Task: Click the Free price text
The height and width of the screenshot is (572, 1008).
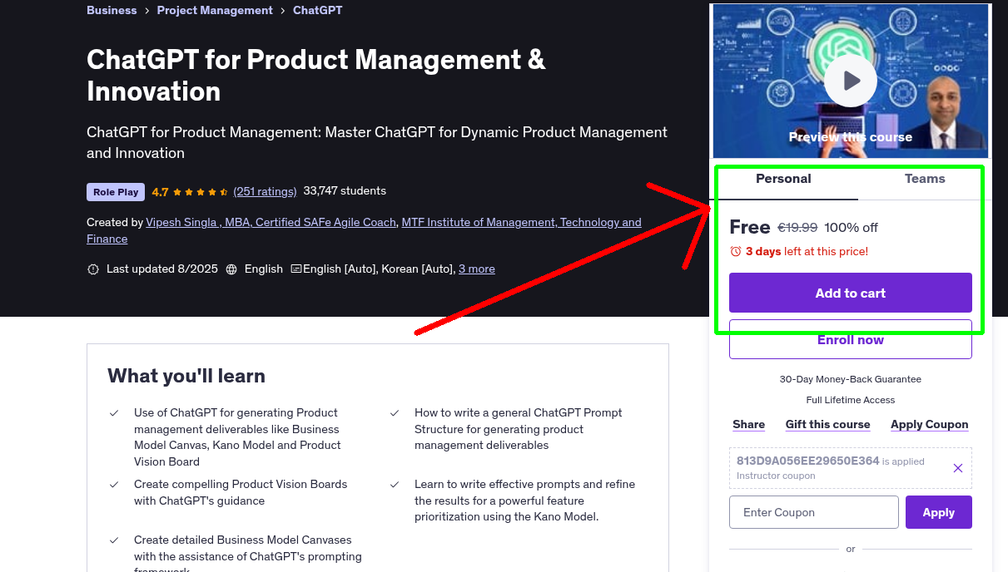Action: 750,227
